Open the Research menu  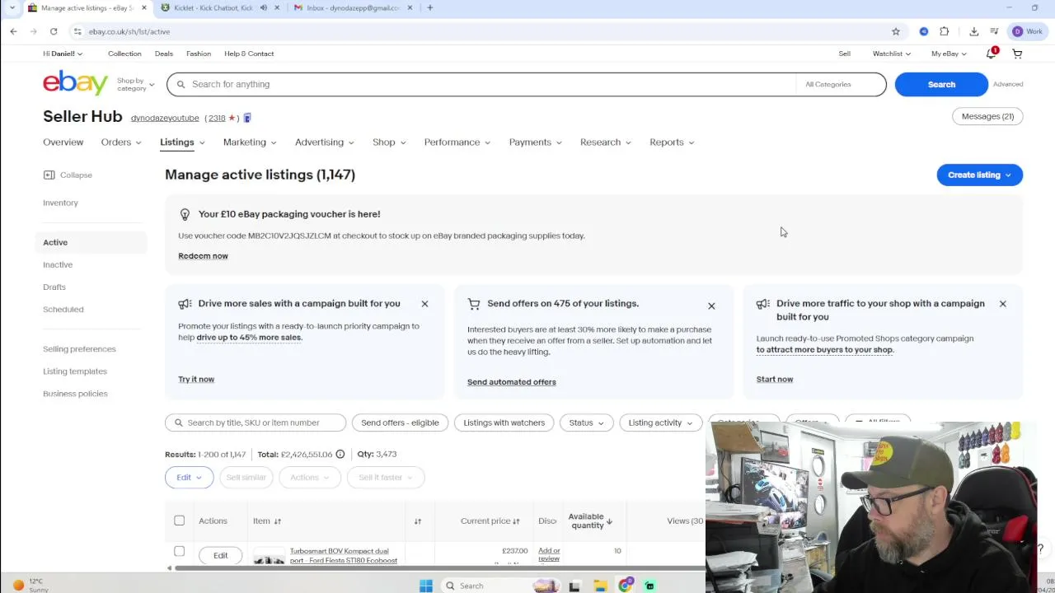point(606,142)
